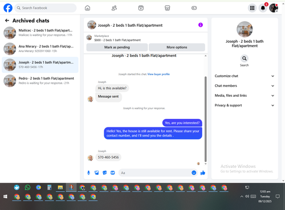The image size is (285, 210).
Task: Click the large listing photo in details panel
Action: pyautogui.click(x=245, y=29)
